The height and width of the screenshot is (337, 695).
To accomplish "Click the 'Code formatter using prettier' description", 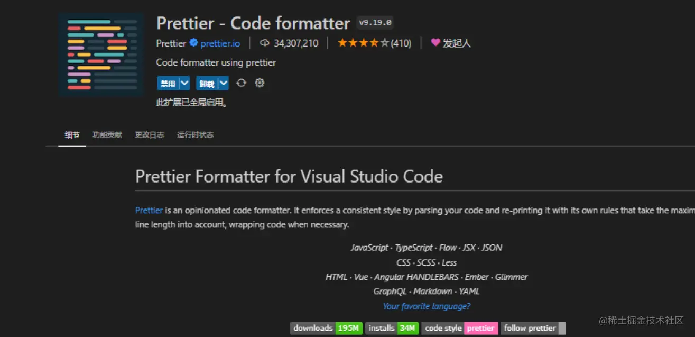I will click(216, 62).
